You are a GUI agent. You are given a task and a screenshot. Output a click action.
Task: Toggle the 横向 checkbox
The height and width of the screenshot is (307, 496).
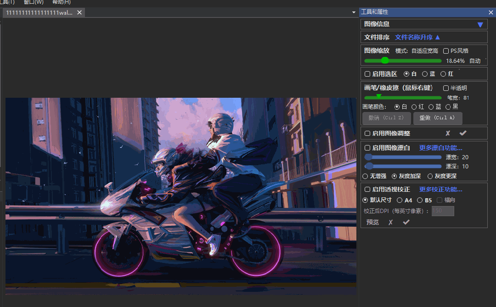[x=440, y=200]
